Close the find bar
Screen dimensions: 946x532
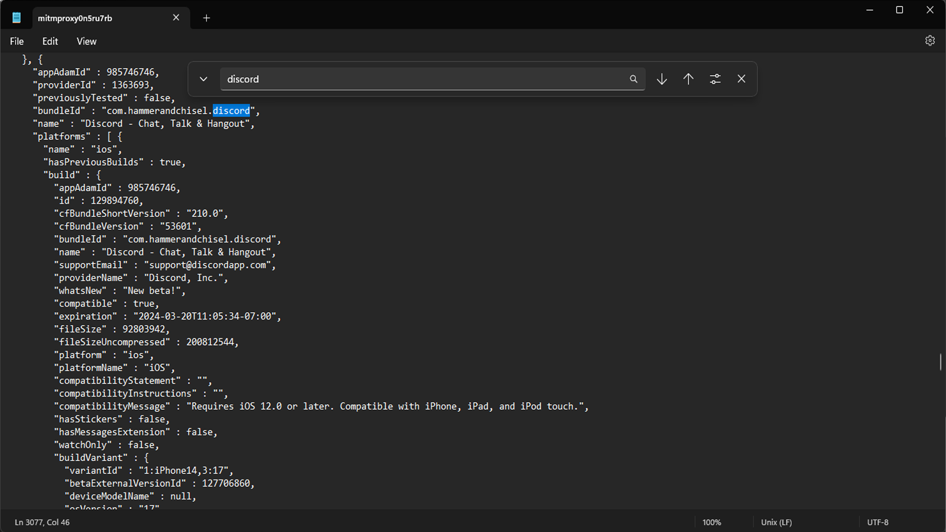tap(741, 79)
